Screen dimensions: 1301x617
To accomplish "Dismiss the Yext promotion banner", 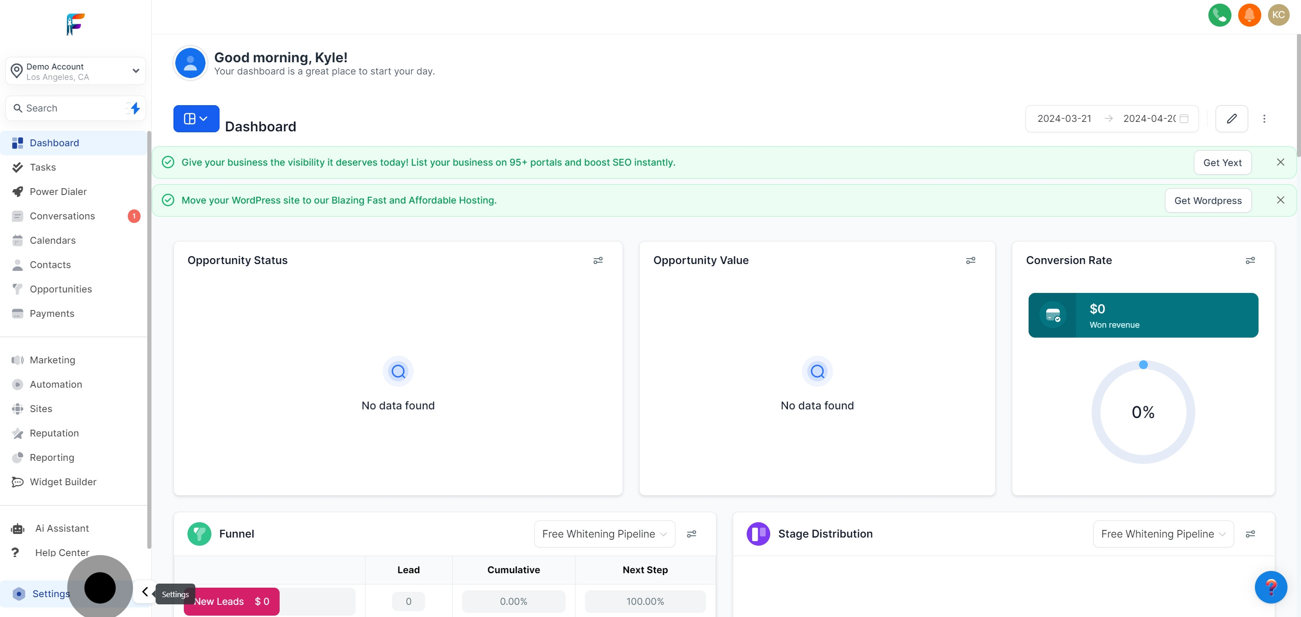I will (1280, 162).
